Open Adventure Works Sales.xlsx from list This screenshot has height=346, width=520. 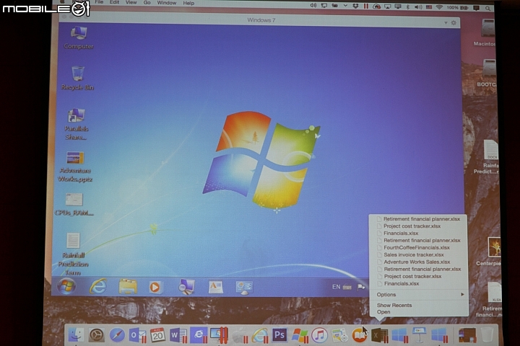click(x=419, y=262)
